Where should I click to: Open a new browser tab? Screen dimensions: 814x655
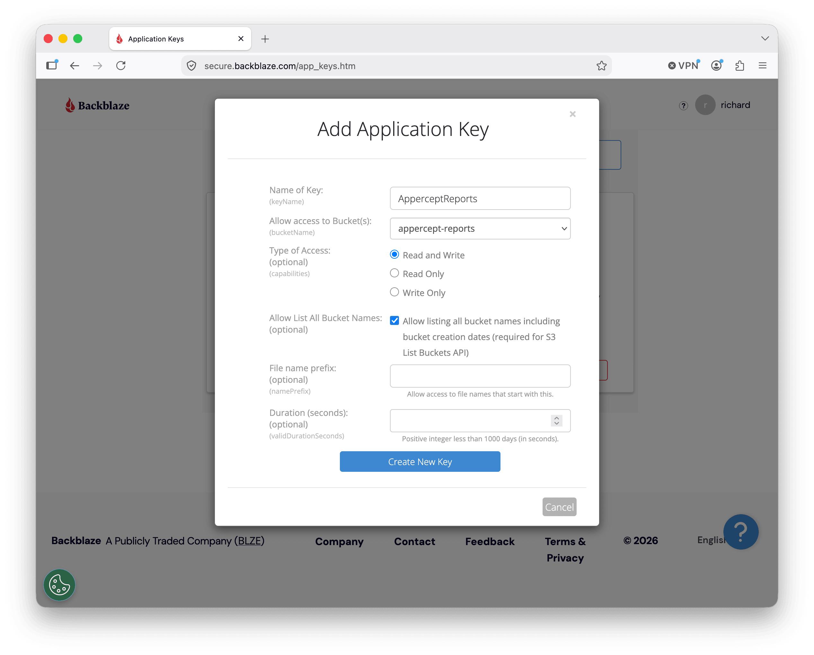265,39
